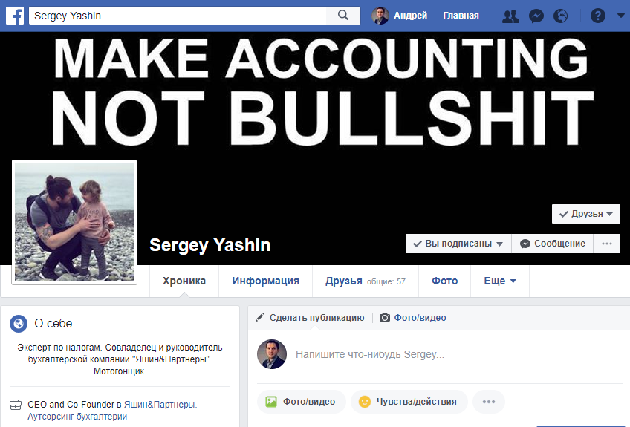Open Sergey Yashin's profile picture
Image resolution: width=630 pixels, height=427 pixels.
coord(74,222)
